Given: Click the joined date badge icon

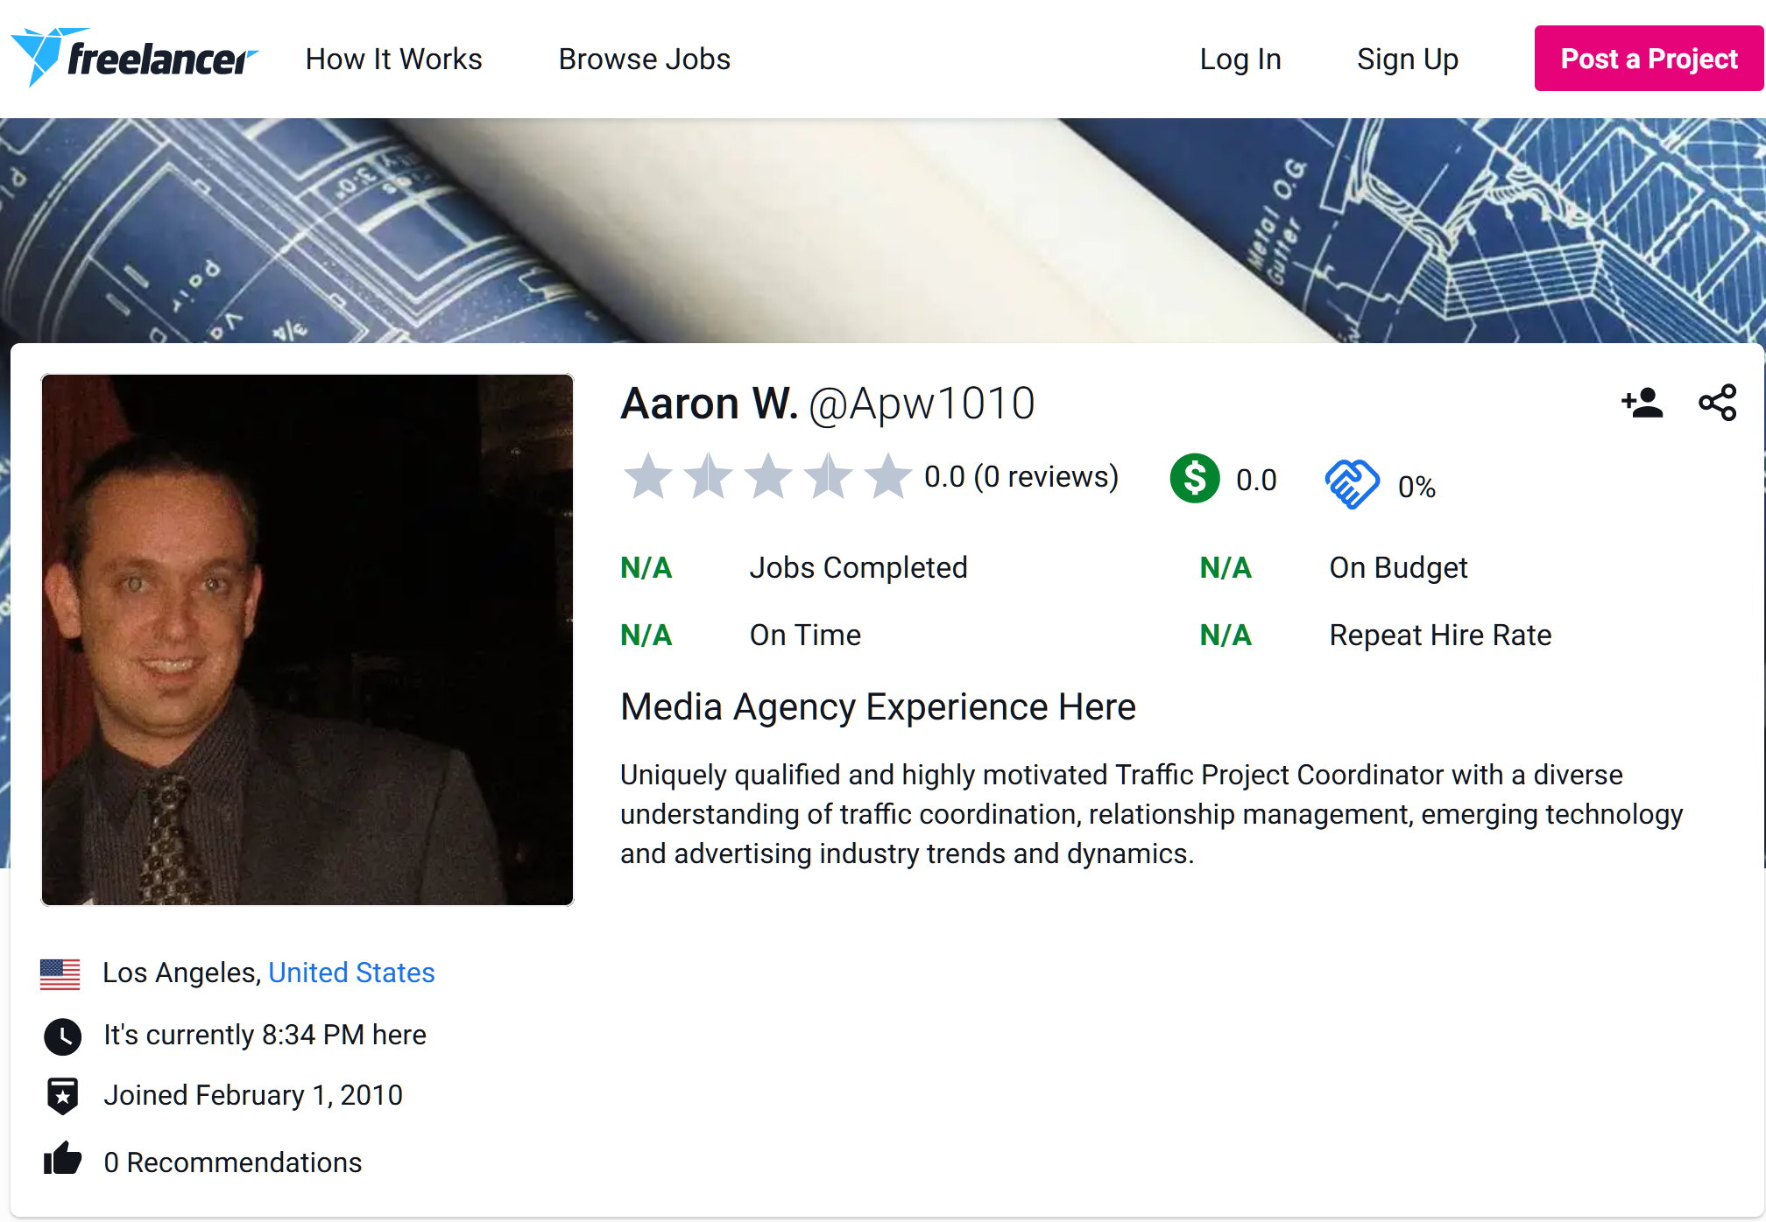Looking at the screenshot, I should (62, 1096).
